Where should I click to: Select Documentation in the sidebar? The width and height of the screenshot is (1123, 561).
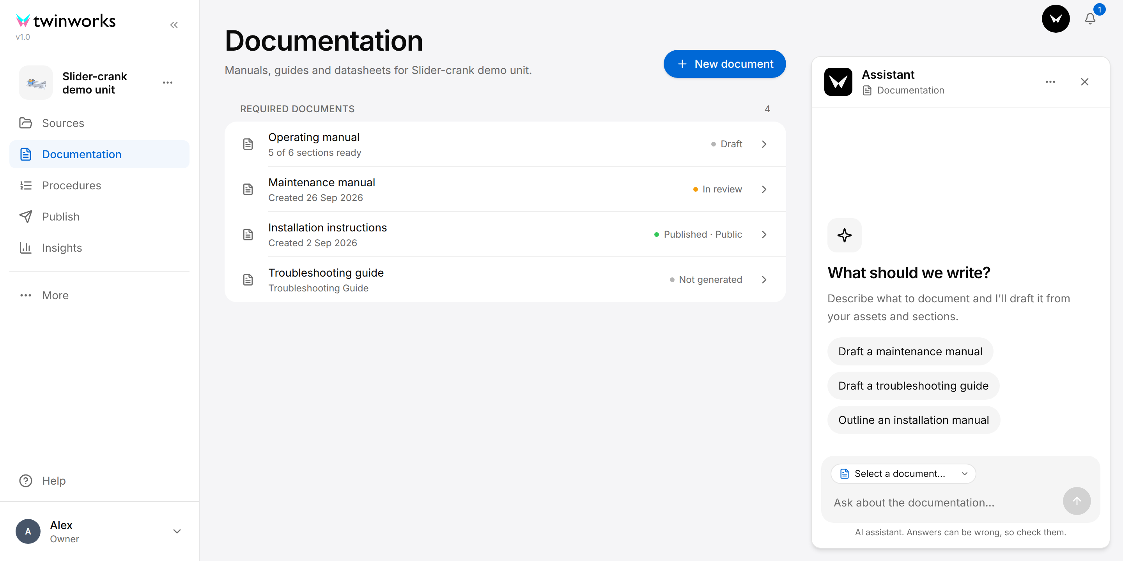click(99, 154)
